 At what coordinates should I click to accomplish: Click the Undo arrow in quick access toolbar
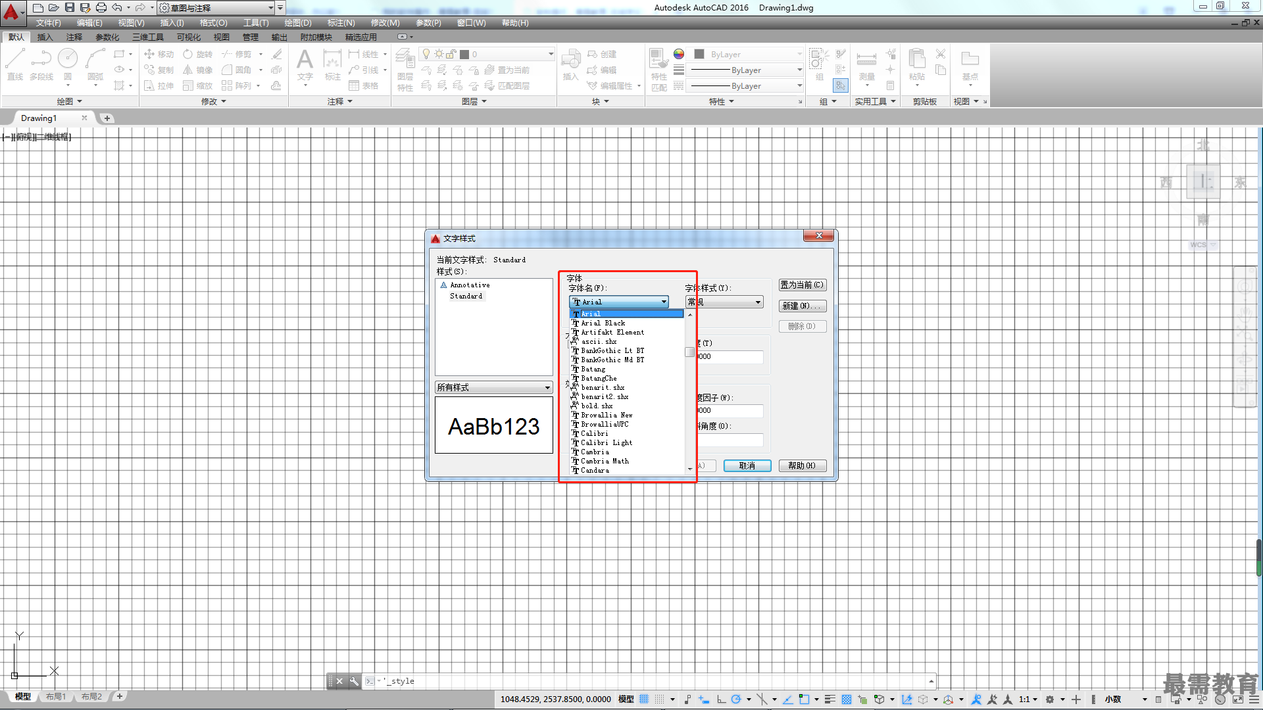tap(116, 8)
